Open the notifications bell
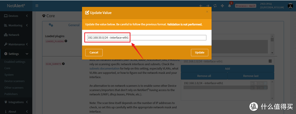The width and height of the screenshot is (296, 114). (230, 6)
